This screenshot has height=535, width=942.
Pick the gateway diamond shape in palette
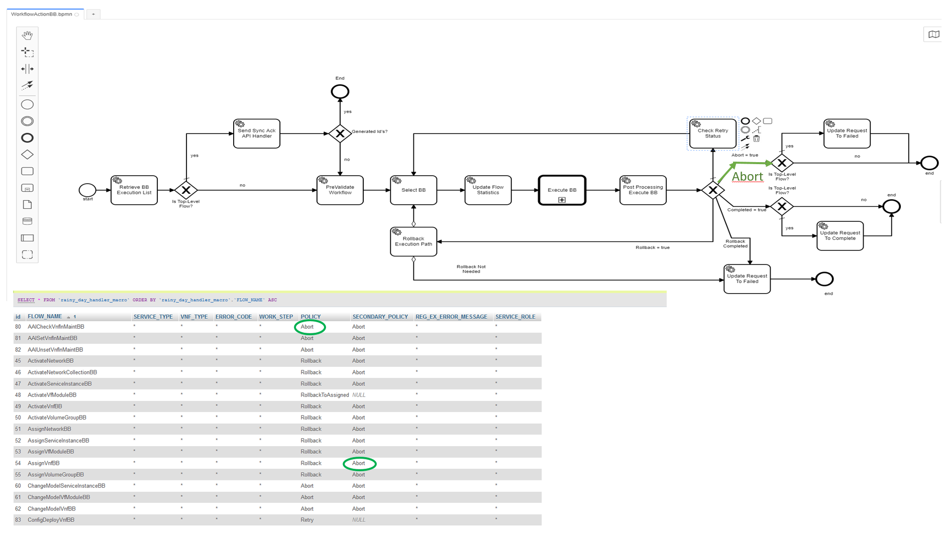click(27, 155)
